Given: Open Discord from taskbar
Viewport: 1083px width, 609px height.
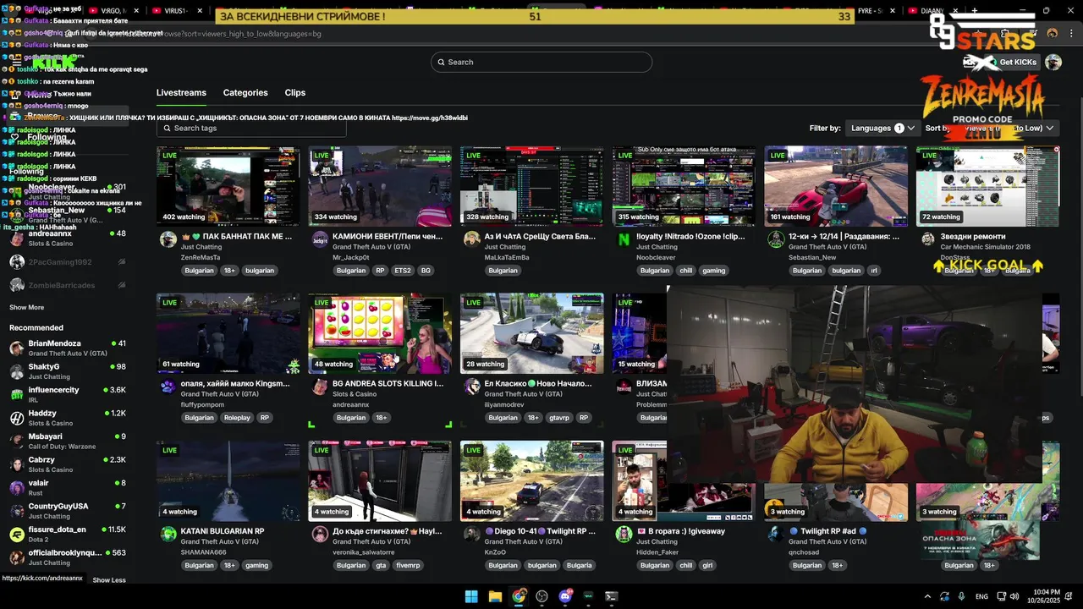Looking at the screenshot, I should coord(565,596).
